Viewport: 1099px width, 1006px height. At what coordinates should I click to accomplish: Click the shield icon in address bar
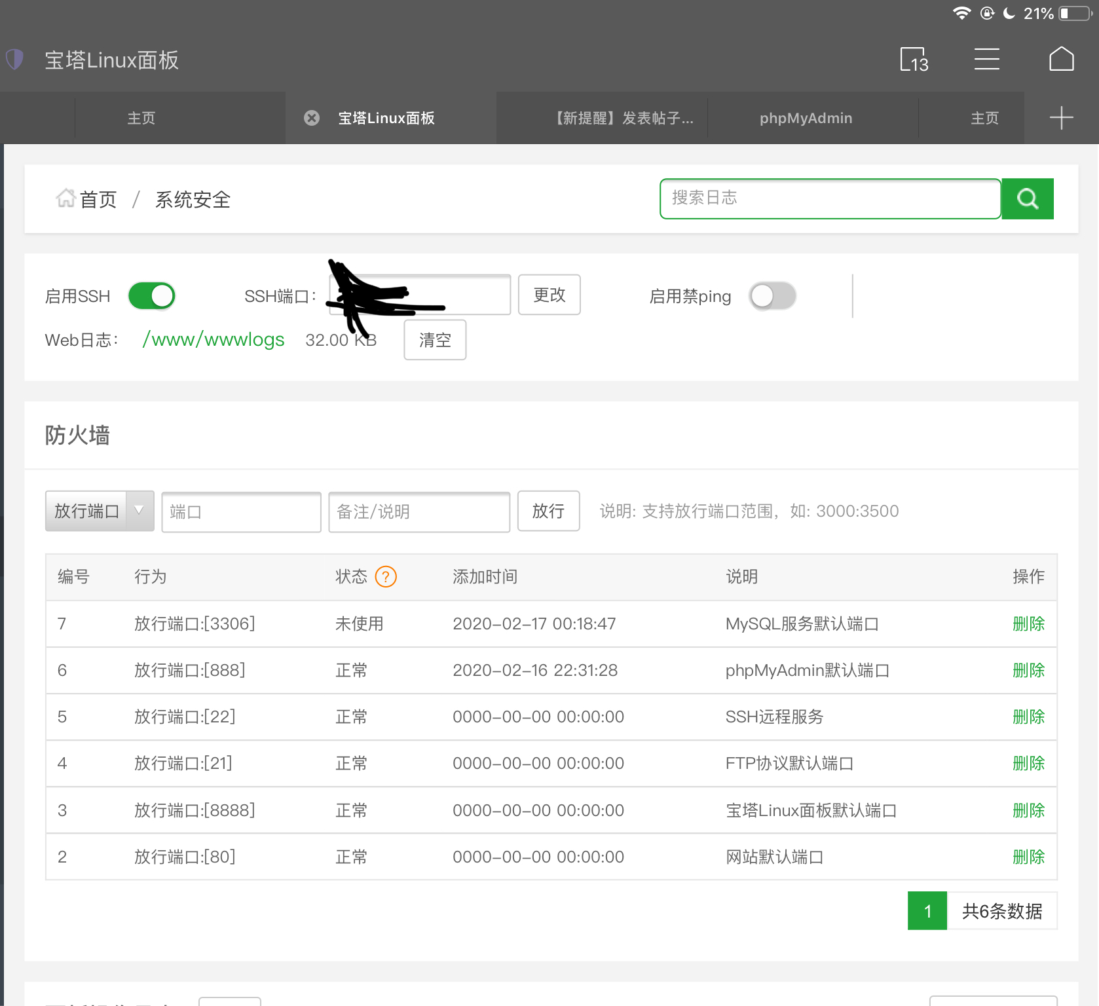pos(14,60)
